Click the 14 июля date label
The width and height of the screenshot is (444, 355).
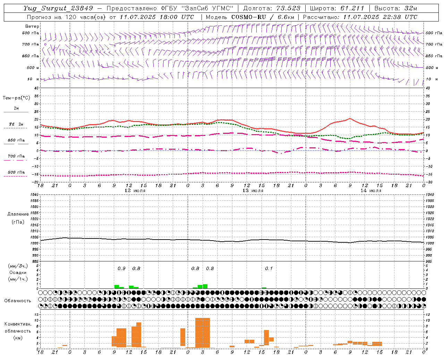tap(371, 191)
